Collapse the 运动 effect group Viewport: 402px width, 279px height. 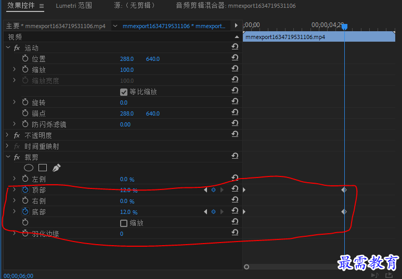click(x=8, y=48)
